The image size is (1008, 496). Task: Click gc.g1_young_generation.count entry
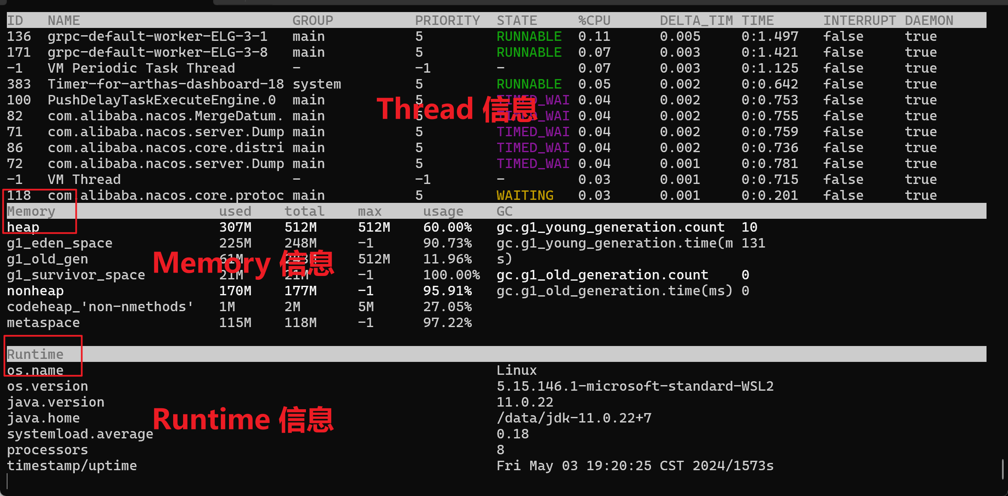pyautogui.click(x=610, y=227)
